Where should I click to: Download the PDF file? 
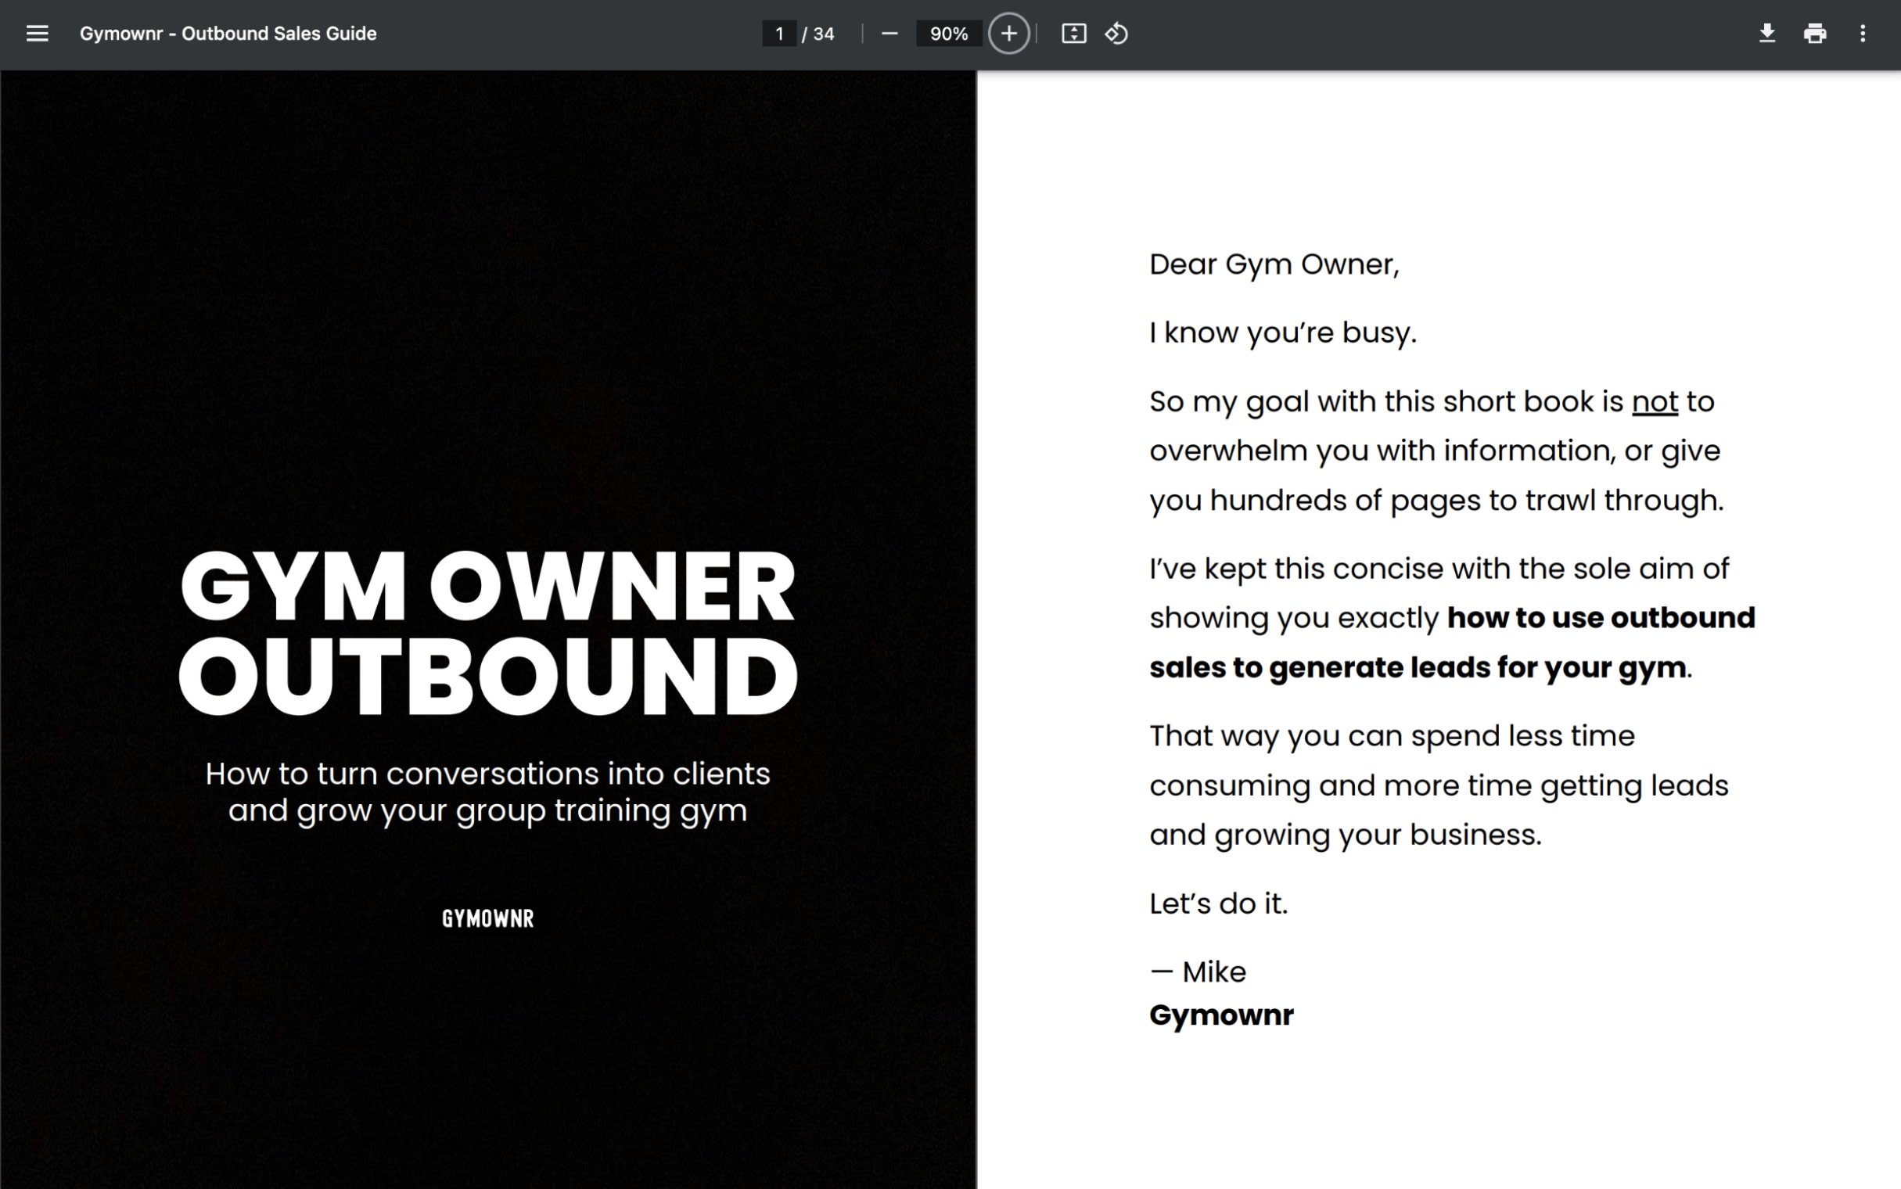pyautogui.click(x=1766, y=33)
